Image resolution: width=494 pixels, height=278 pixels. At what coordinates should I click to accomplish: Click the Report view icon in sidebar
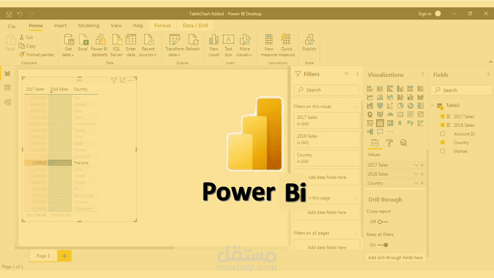click(7, 73)
